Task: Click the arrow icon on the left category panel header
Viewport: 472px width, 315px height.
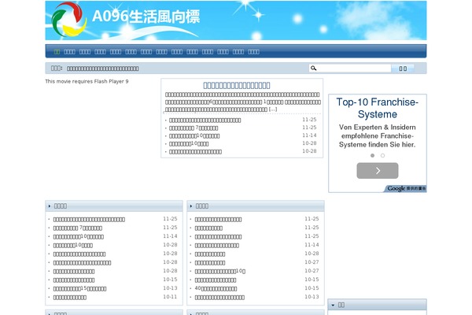Action: (x=50, y=206)
